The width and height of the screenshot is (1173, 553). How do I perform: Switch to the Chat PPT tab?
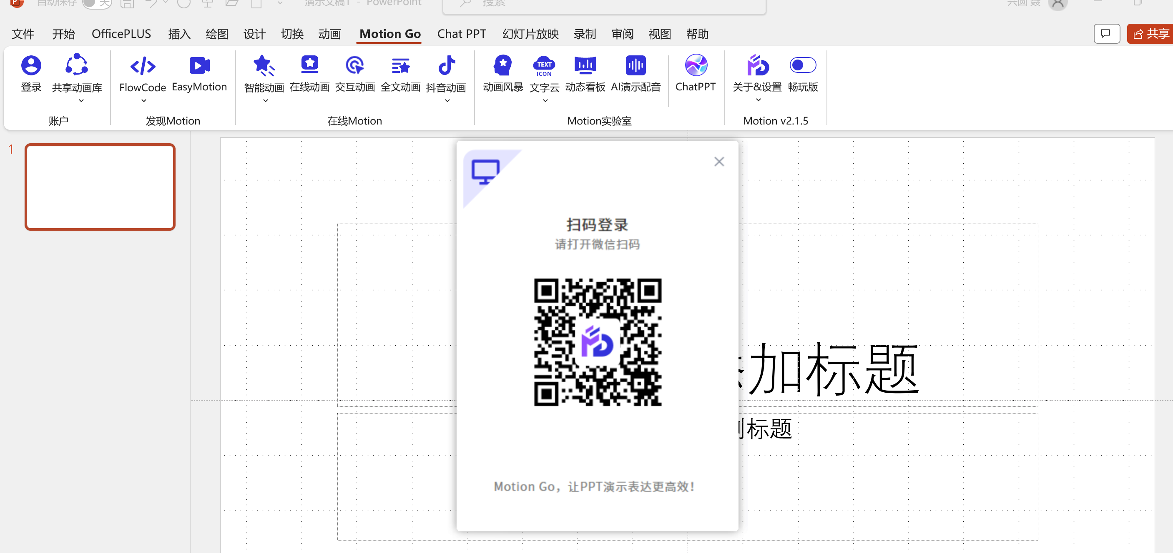click(461, 34)
